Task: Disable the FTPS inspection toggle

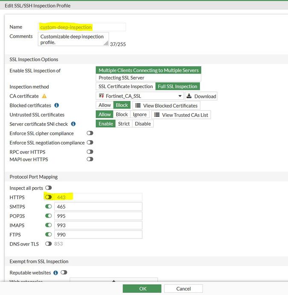Action: pyautogui.click(x=48, y=234)
